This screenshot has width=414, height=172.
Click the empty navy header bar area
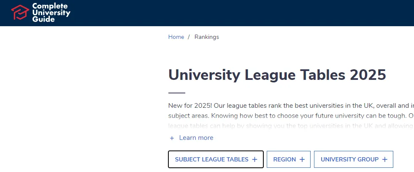(238, 13)
